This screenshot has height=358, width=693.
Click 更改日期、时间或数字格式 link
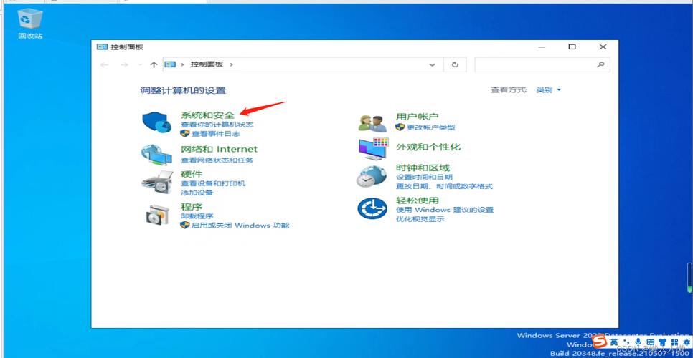pyautogui.click(x=444, y=186)
